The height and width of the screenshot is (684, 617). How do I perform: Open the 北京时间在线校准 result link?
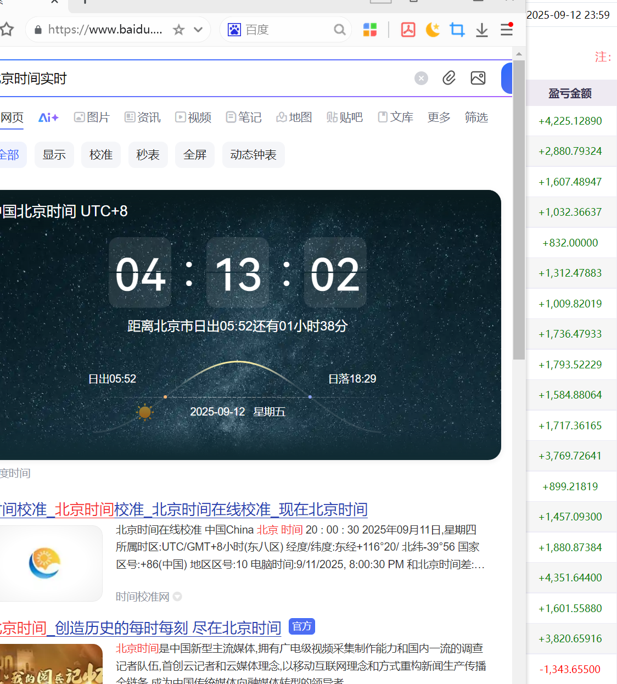tap(183, 509)
